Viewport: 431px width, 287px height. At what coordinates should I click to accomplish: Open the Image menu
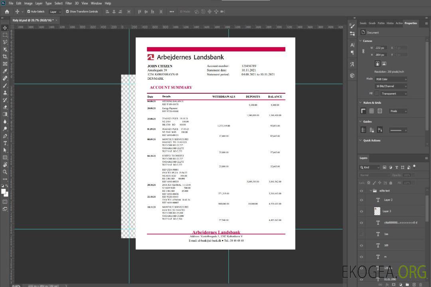[x=28, y=3]
